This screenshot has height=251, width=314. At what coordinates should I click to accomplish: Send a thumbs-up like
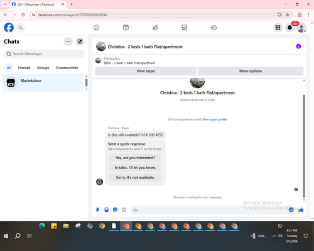(301, 209)
